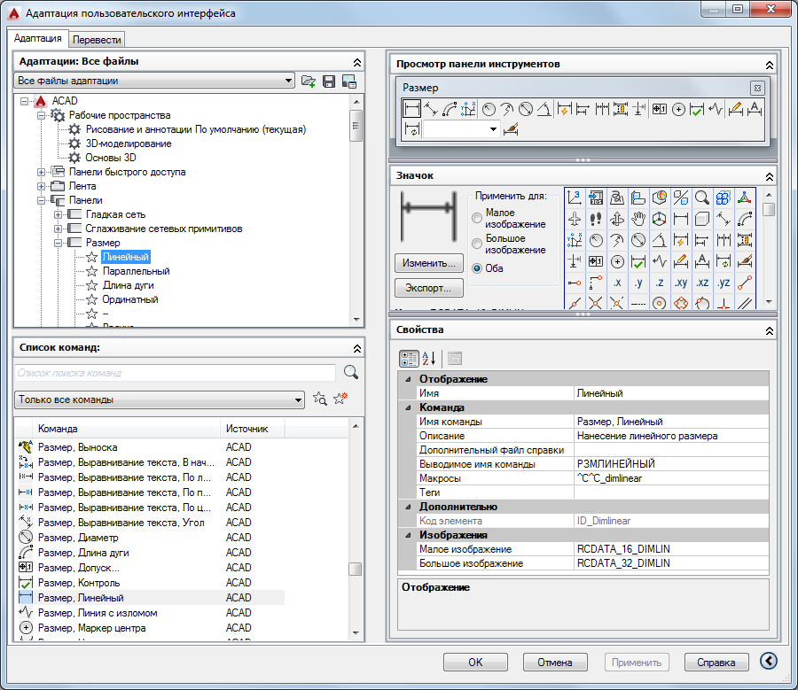Image resolution: width=798 pixels, height=690 pixels.
Task: Click the Center mark icon in Размер toolbar preview
Action: (678, 109)
